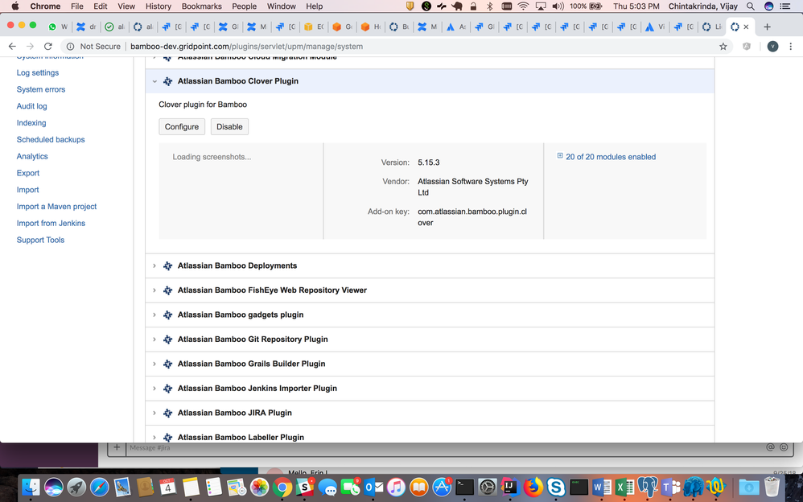Collapse the Atlassian Bamboo Clover Plugin row
803x502 pixels.
[x=154, y=81]
